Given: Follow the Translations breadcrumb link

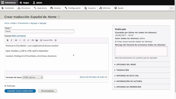Looking at the screenshot, I should (x=23, y=23).
